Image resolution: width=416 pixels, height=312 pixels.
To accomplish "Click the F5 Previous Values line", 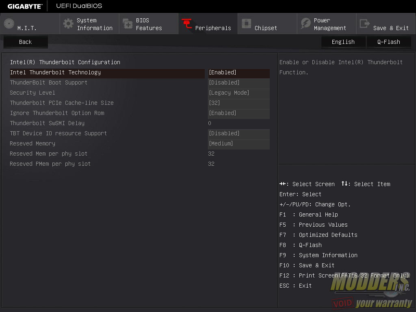I will [x=313, y=225].
